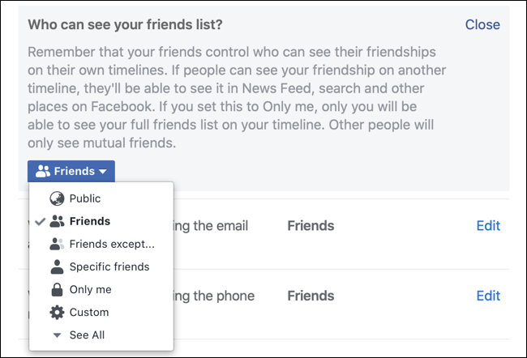Screen dimensions: 527x358
Task: Edit the phone lookup privacy setting
Action: point(488,296)
